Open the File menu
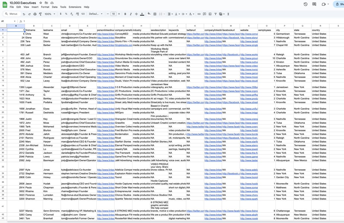The image size is (344, 223). [11, 7]
